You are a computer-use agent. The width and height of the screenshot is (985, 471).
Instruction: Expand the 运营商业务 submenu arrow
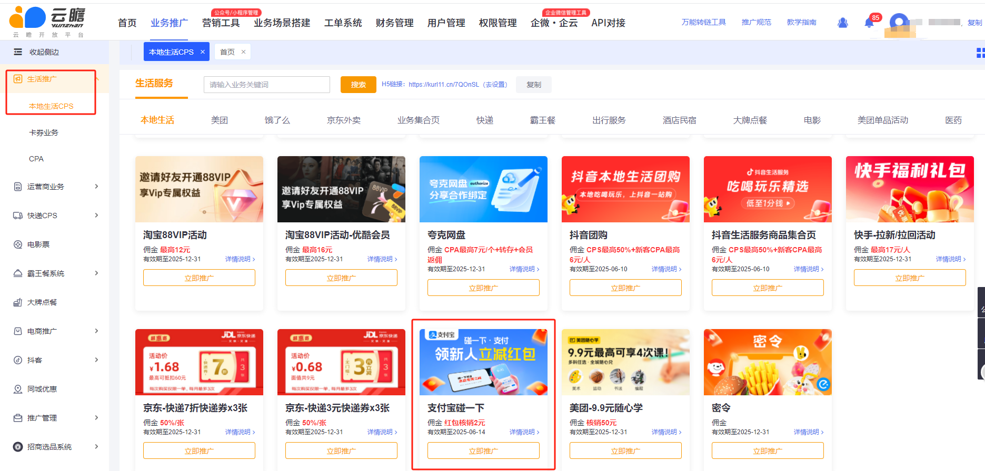[x=96, y=187]
